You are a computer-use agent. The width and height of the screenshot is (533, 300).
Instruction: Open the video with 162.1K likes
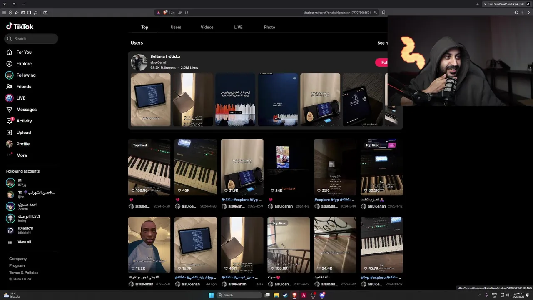click(x=149, y=167)
